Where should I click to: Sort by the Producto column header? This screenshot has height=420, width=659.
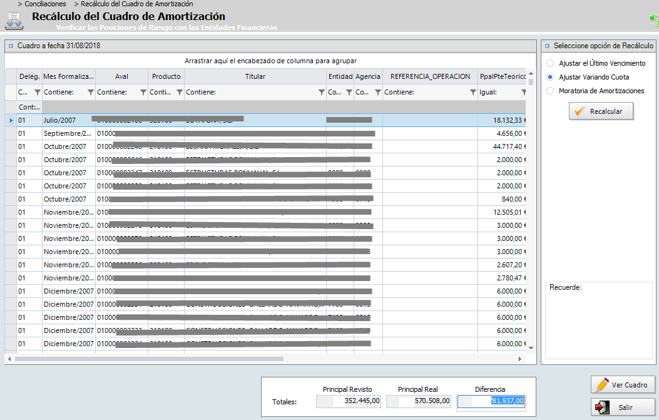[x=166, y=76]
